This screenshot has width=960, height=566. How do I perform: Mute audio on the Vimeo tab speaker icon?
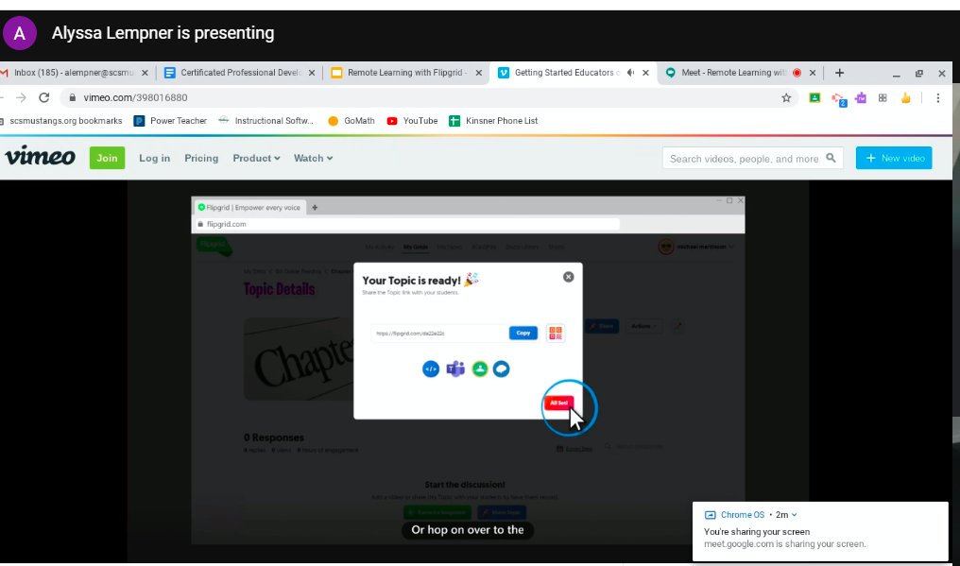tap(630, 73)
